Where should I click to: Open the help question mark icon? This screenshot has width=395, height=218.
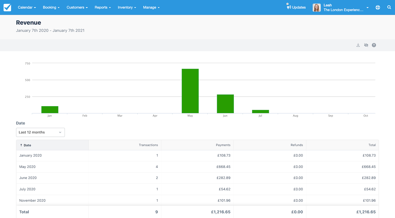coord(374,45)
